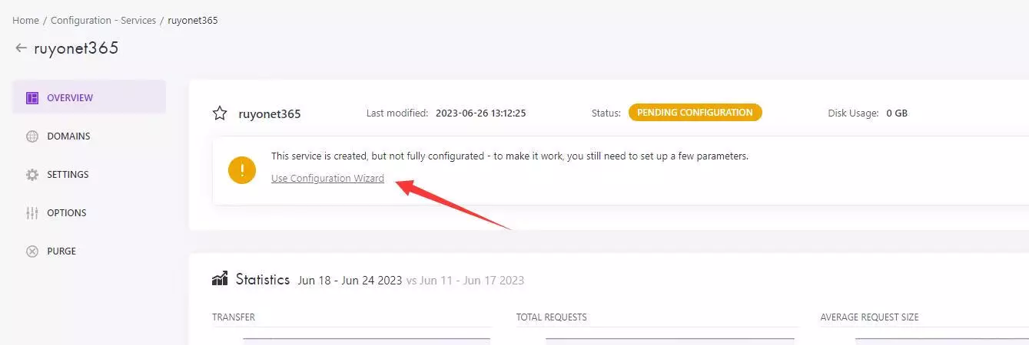Click the Purge circle-x icon
This screenshot has height=345, width=1029.
pos(32,251)
